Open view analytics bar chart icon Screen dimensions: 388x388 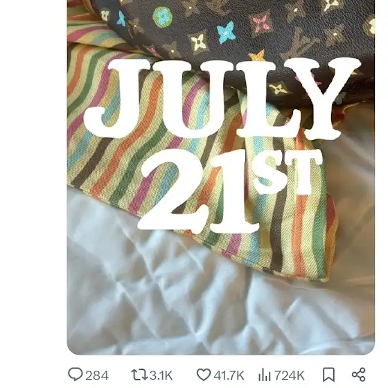(264, 375)
